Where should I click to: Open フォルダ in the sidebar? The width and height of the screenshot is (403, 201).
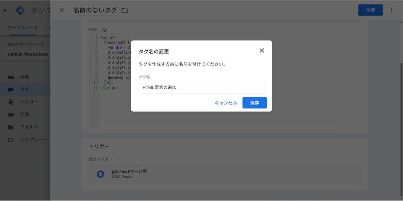pyautogui.click(x=29, y=127)
